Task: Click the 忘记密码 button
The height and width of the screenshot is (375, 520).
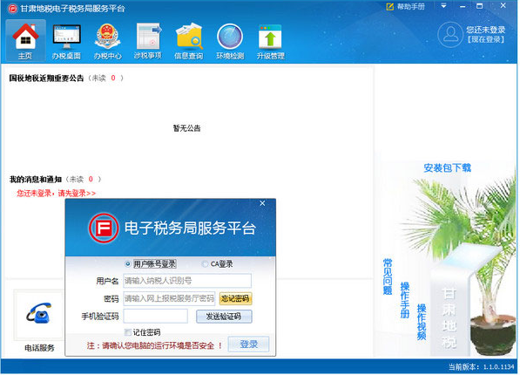Action: [235, 298]
